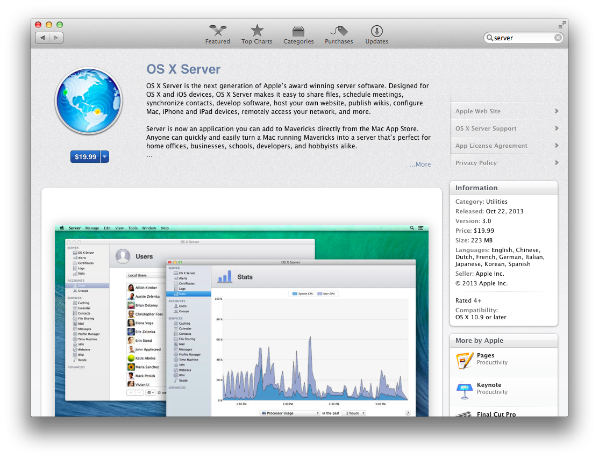Open the Privacy Policy link
The height and width of the screenshot is (459, 599).
tap(476, 163)
